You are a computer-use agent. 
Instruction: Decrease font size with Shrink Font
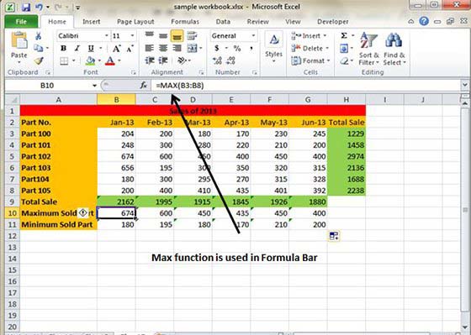[x=130, y=49]
